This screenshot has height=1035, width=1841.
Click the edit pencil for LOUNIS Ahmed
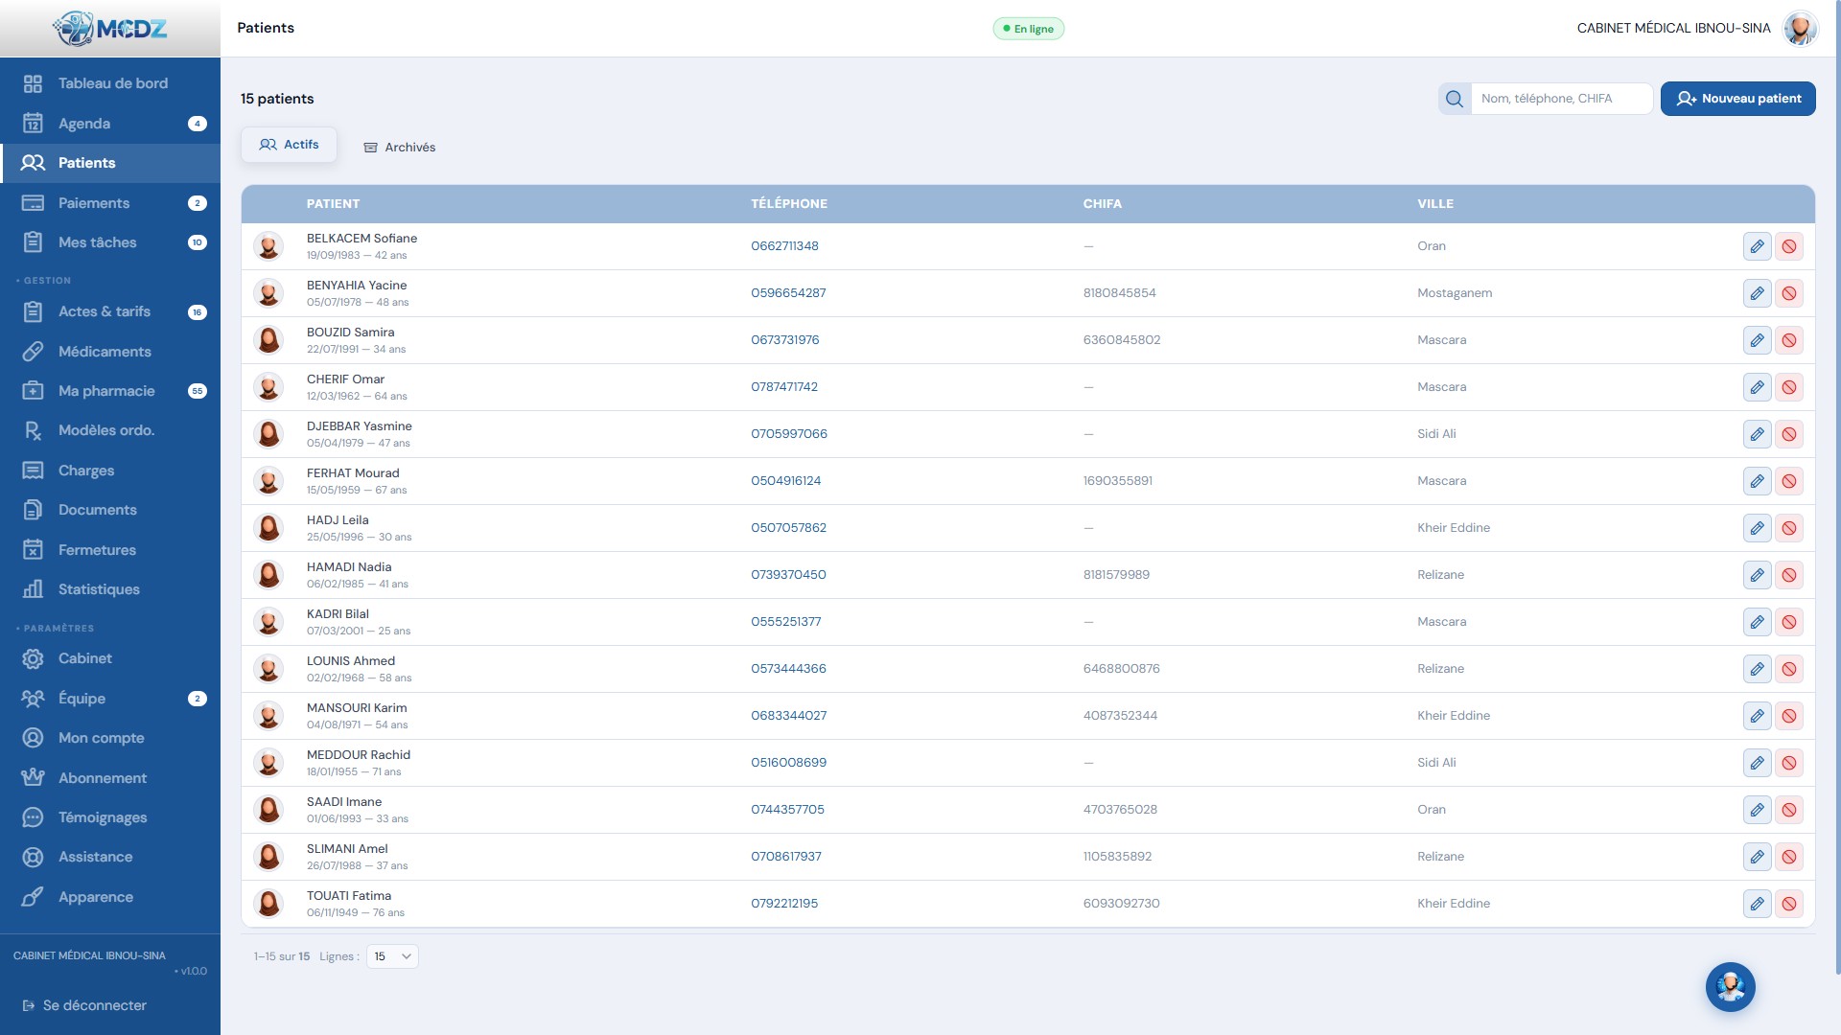click(1757, 669)
